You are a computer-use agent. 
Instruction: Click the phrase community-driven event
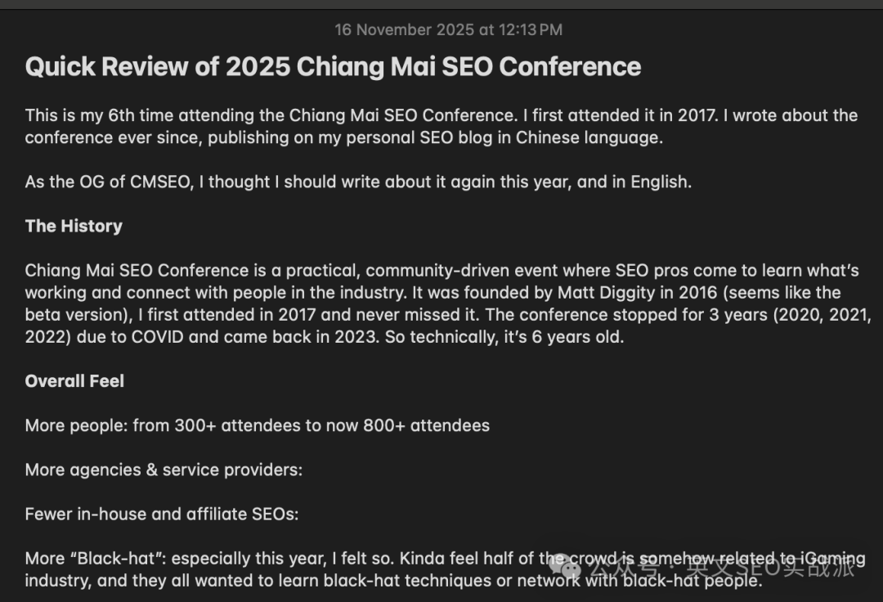tap(462, 271)
